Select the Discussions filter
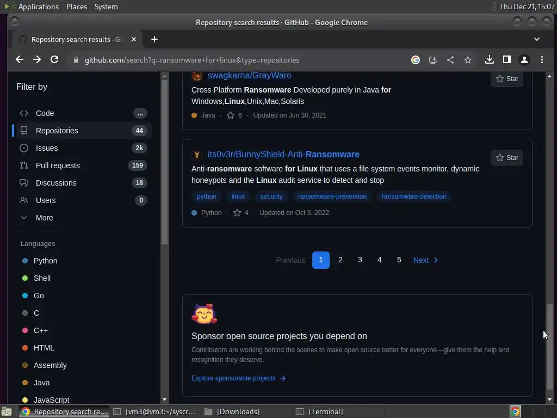 [83, 183]
